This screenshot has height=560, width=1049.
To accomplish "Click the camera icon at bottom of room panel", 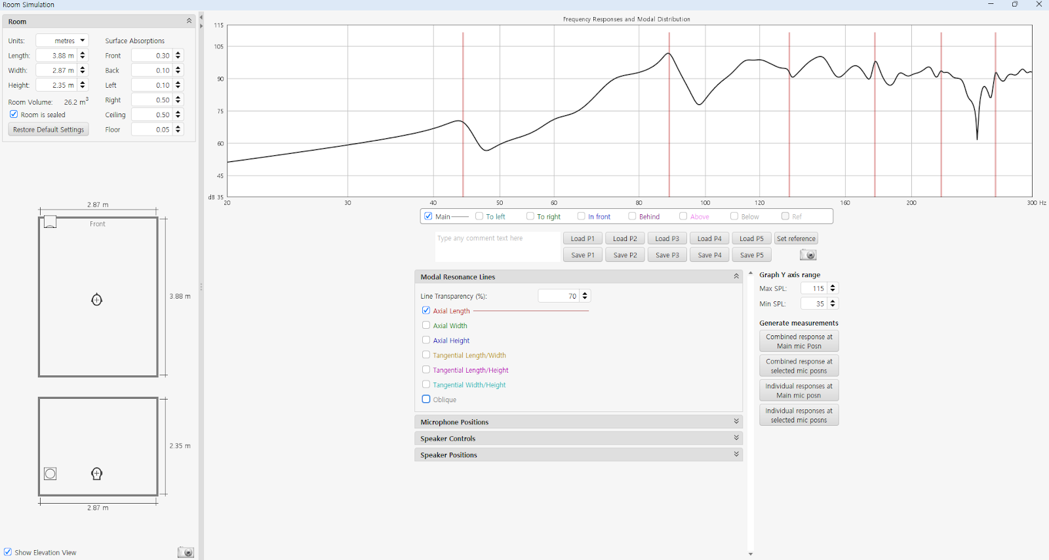I will tap(186, 552).
